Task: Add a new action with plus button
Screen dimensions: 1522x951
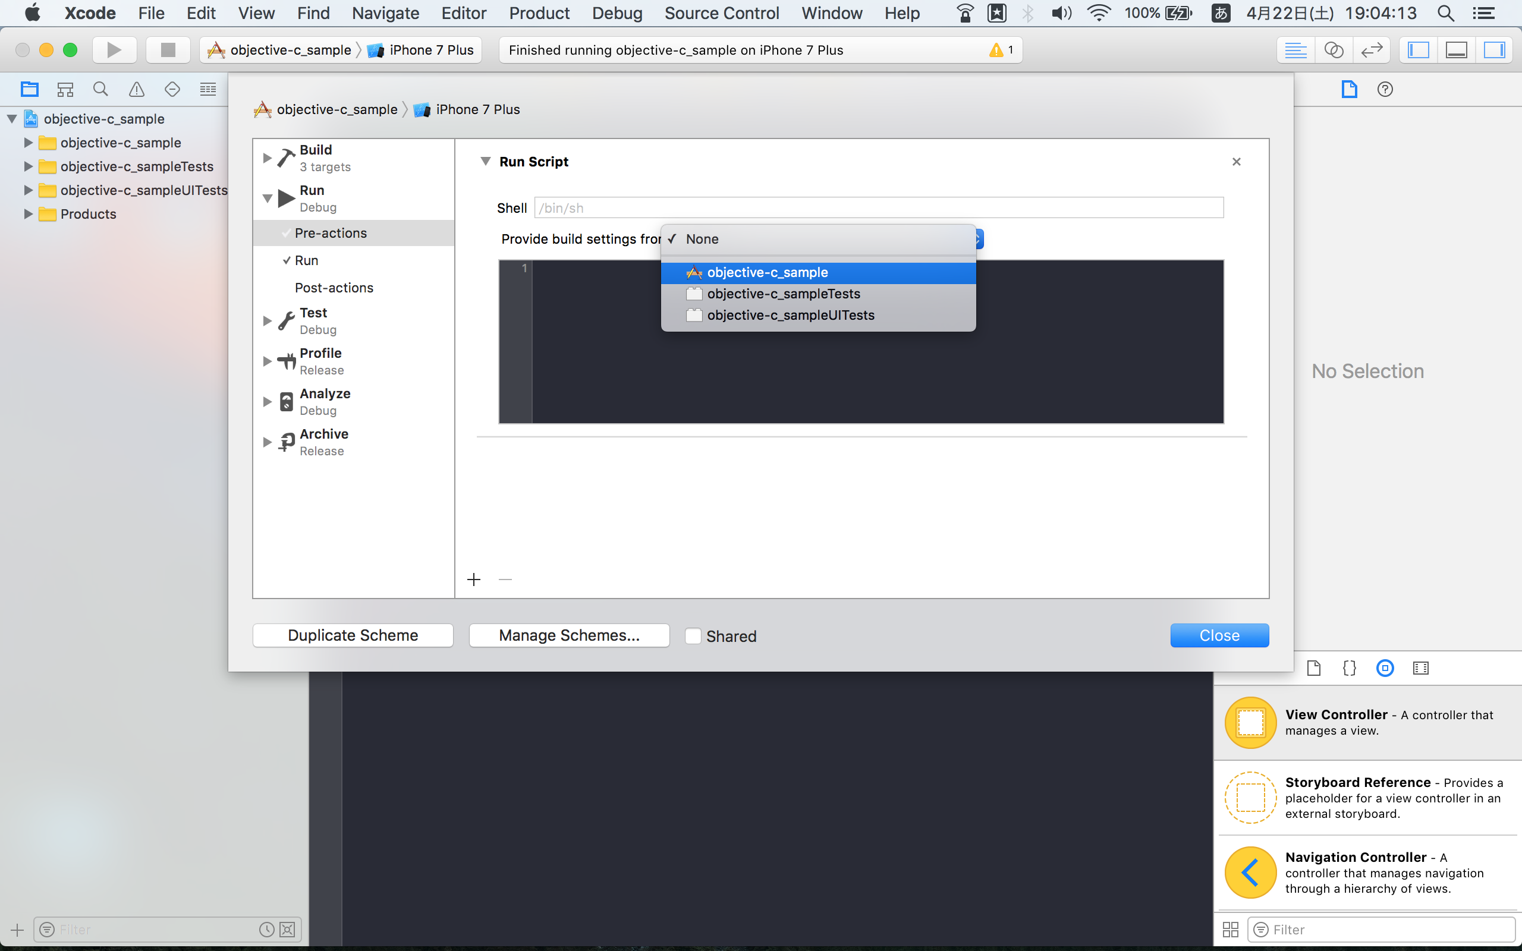Action: (474, 580)
